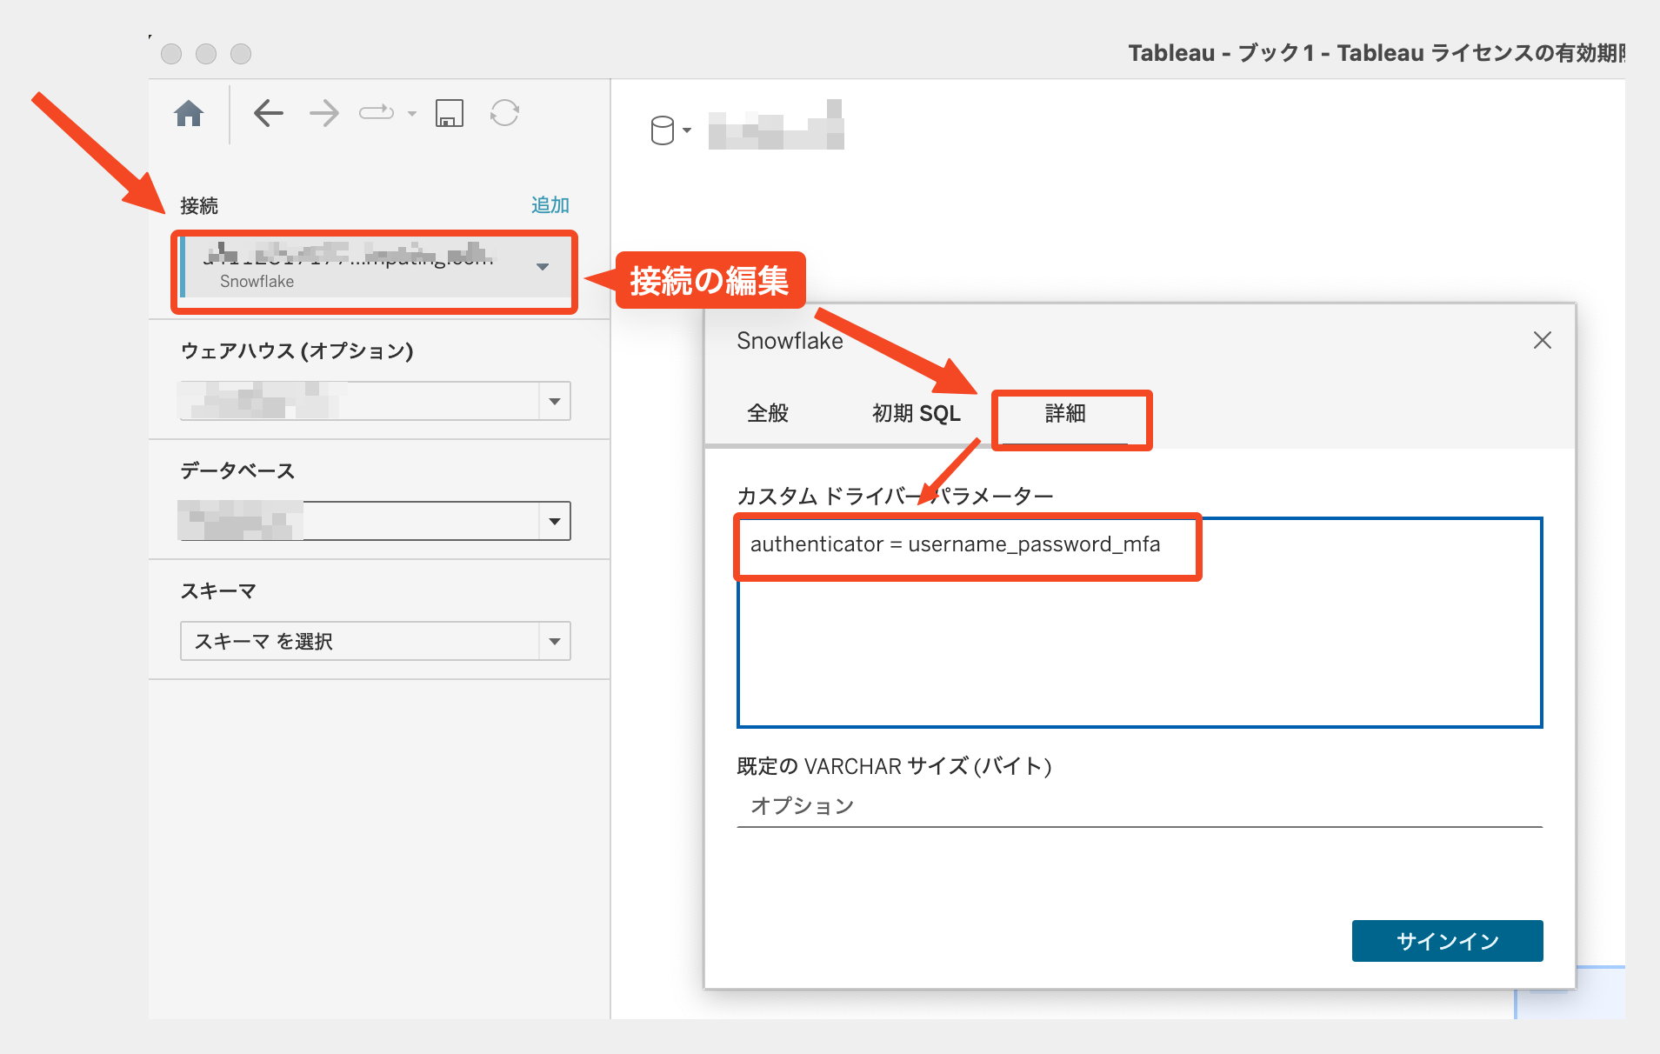Open the caret next to the run update arrow
The height and width of the screenshot is (1054, 1660).
pos(410,115)
